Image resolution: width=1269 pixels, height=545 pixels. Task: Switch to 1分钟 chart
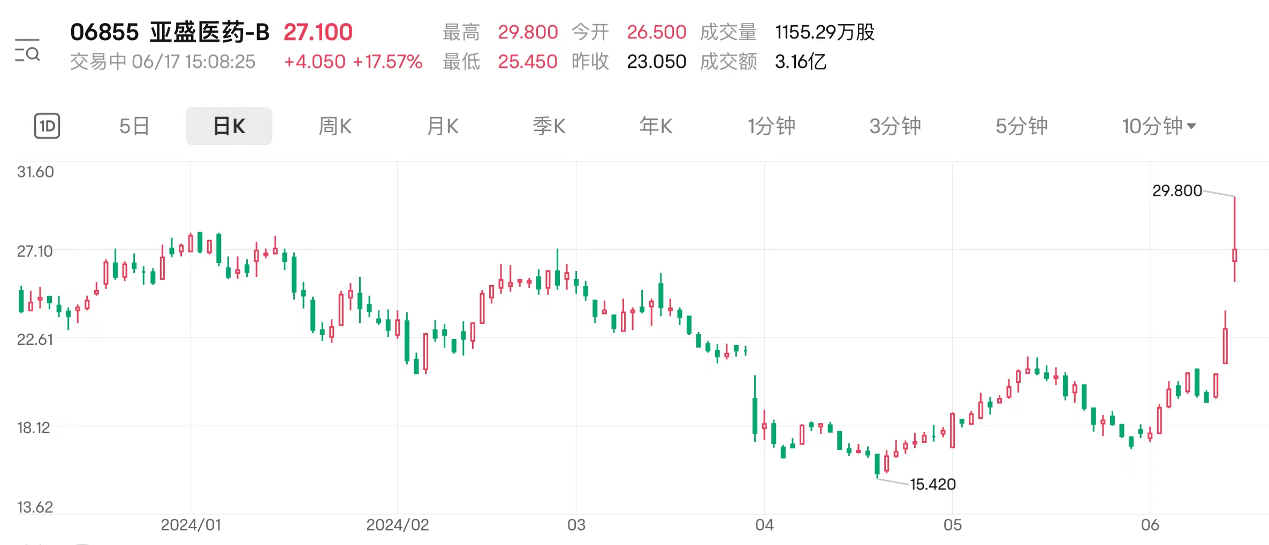(771, 126)
